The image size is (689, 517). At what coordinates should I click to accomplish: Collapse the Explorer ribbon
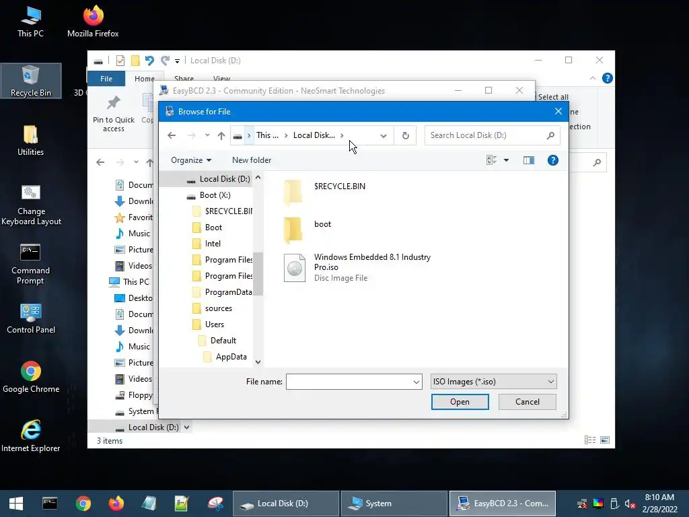[x=592, y=78]
